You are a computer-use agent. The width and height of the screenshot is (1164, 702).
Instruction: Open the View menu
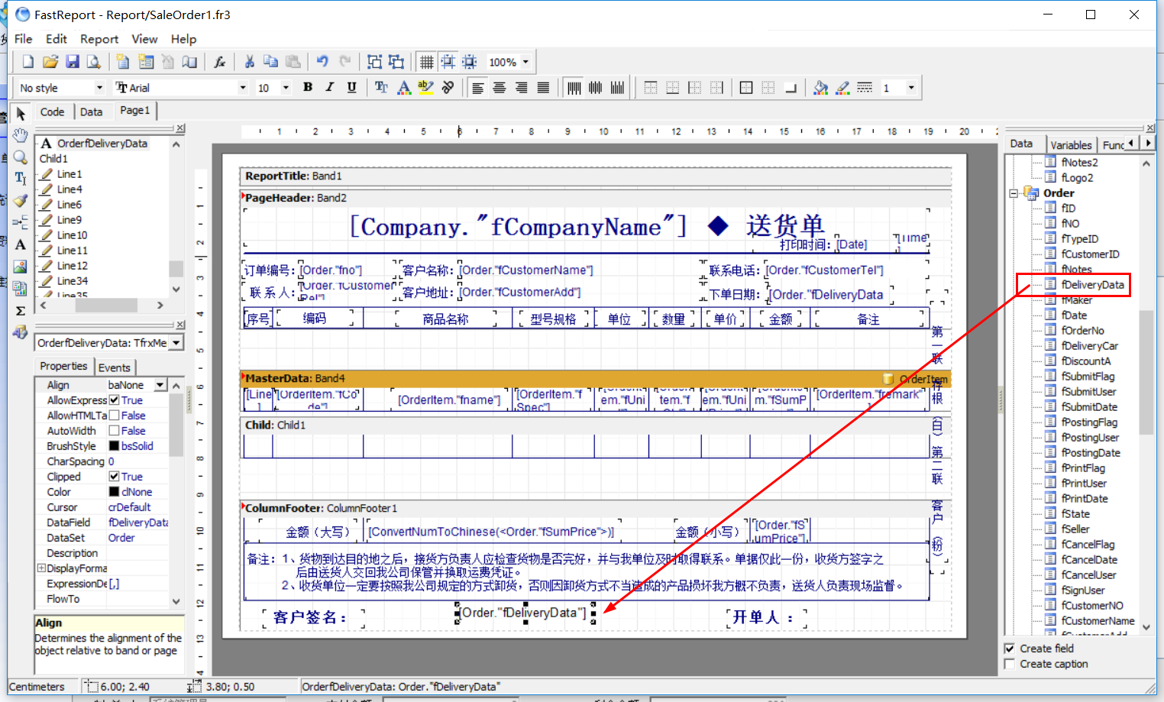click(144, 39)
